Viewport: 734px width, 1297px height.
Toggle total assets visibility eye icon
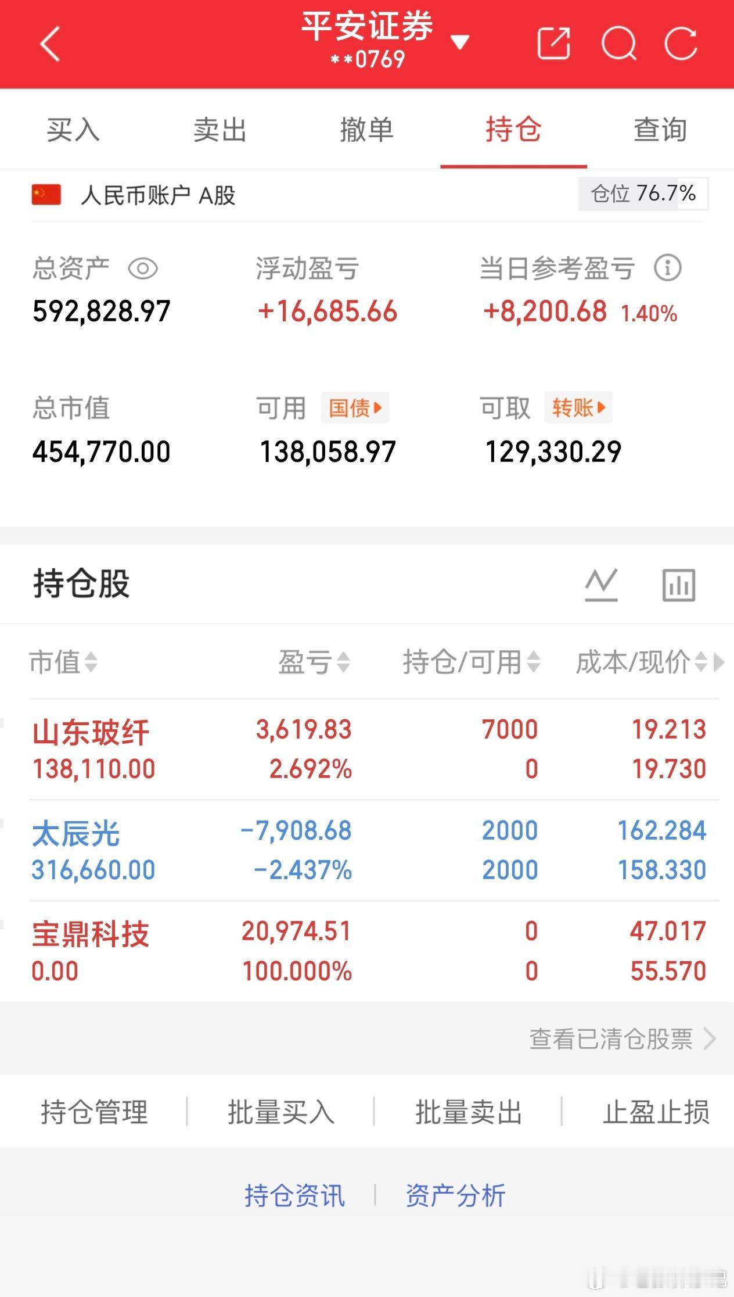143,268
